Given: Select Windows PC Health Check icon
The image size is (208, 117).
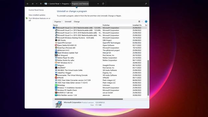Looking at the screenshot, I should click(x=56, y=90).
